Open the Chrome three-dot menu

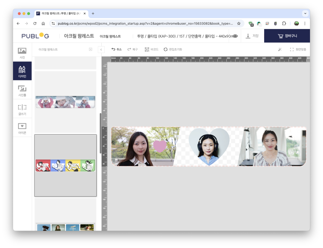(x=305, y=23)
